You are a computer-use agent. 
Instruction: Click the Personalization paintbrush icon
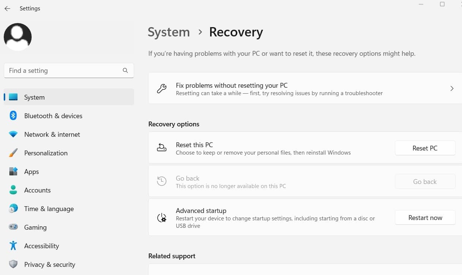click(x=13, y=153)
